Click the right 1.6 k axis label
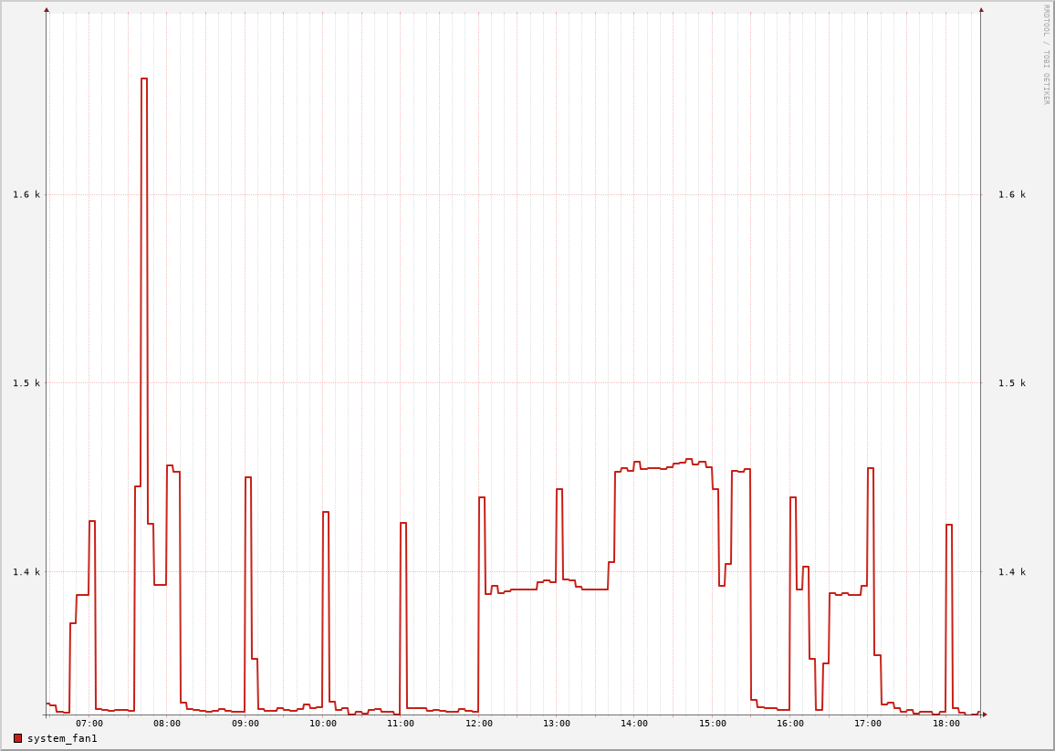Viewport: 1055px width, 751px height. click(1011, 194)
